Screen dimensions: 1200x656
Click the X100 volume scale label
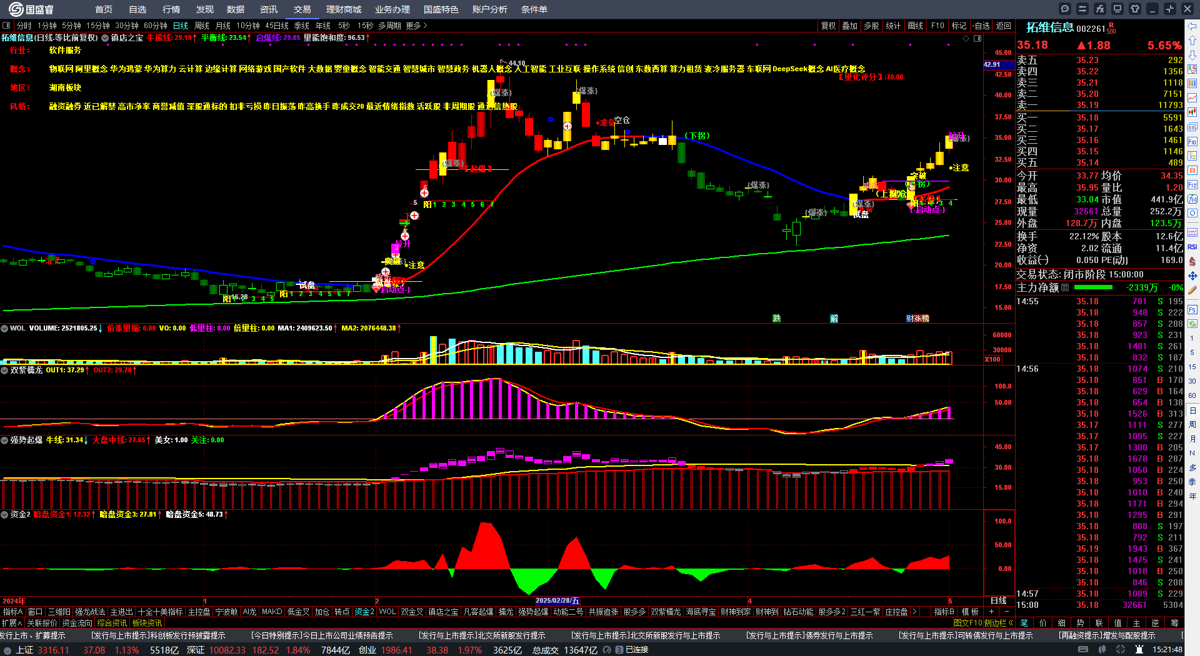992,359
